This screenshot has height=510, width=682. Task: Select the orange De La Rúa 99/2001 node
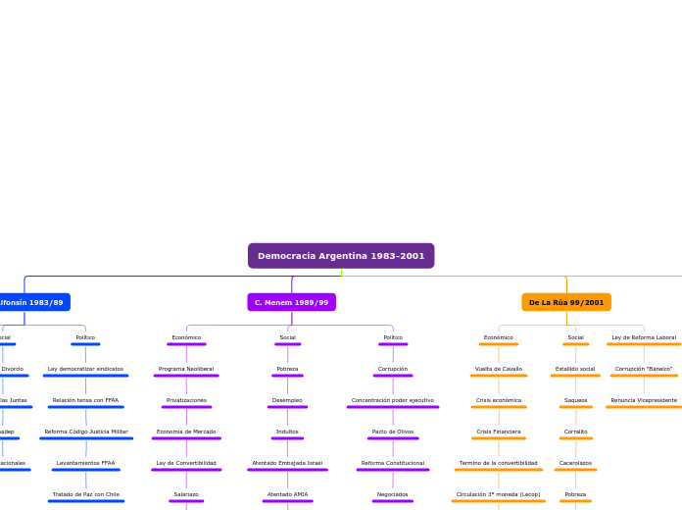[x=566, y=302]
